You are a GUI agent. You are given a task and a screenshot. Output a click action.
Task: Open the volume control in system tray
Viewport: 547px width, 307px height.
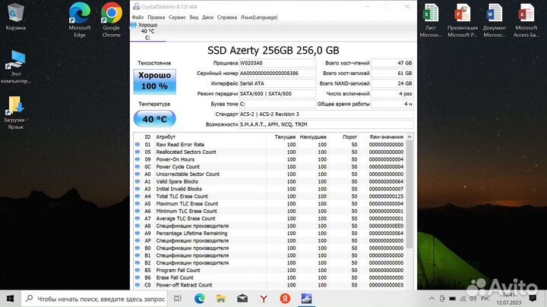point(473,299)
